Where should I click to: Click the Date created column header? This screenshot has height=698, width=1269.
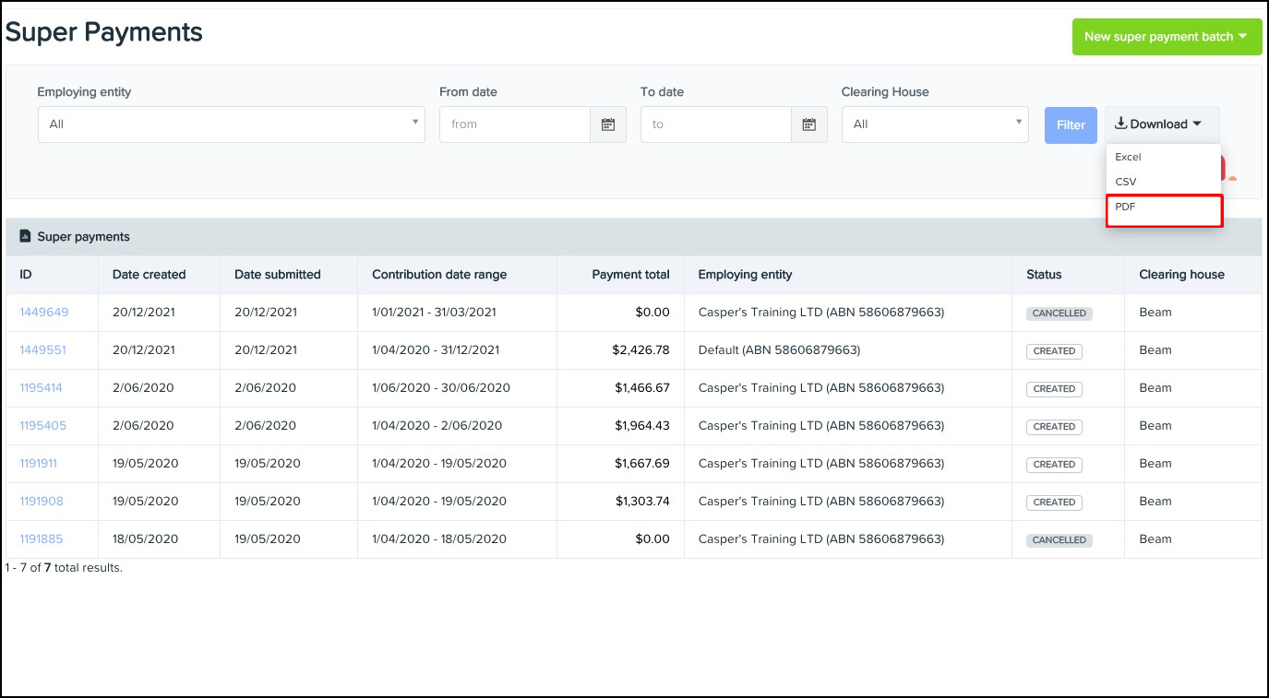[x=149, y=274]
